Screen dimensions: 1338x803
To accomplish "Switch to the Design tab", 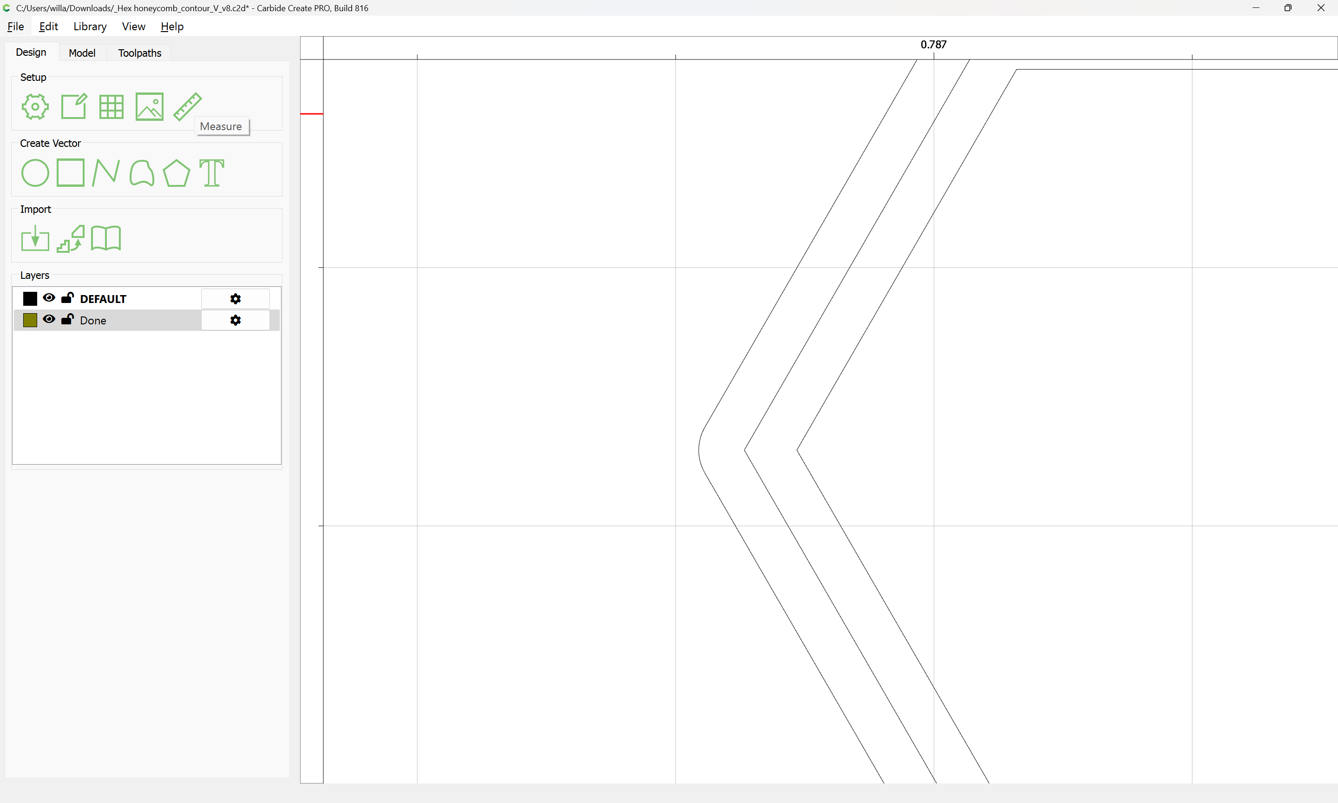I will pyautogui.click(x=31, y=53).
